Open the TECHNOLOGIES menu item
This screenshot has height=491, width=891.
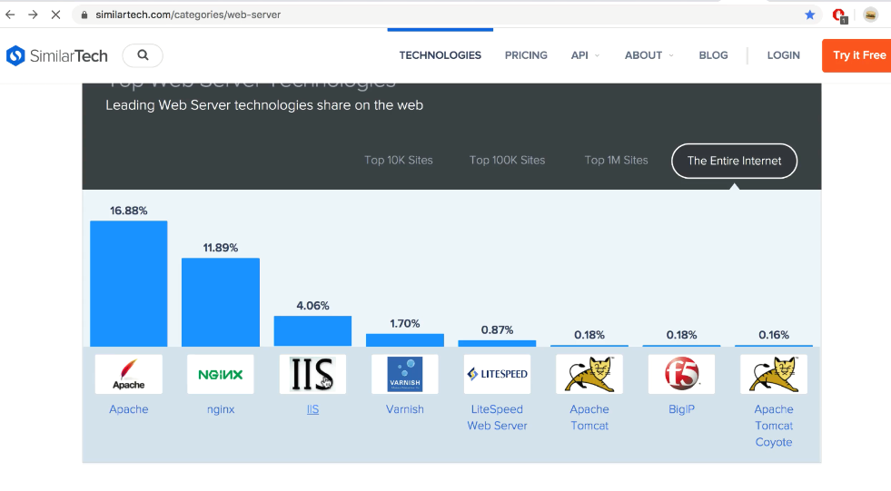(440, 55)
